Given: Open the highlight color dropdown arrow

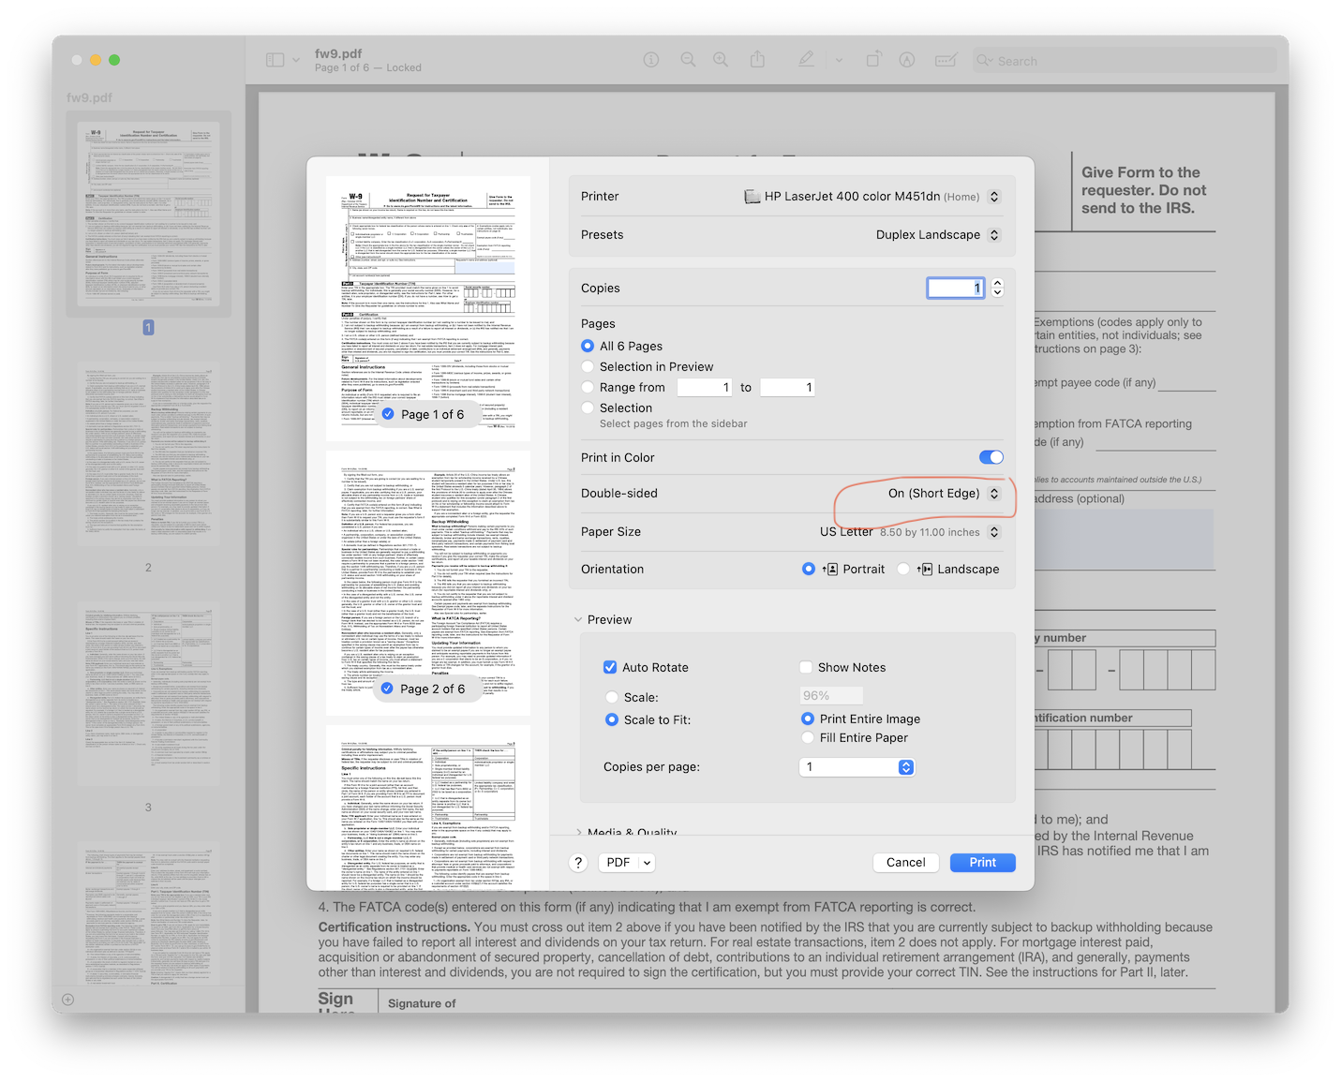Looking at the screenshot, I should [839, 60].
